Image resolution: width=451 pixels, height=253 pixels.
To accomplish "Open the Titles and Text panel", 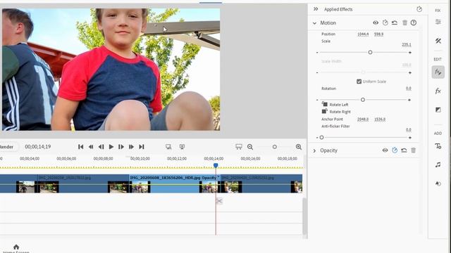I will click(x=438, y=146).
